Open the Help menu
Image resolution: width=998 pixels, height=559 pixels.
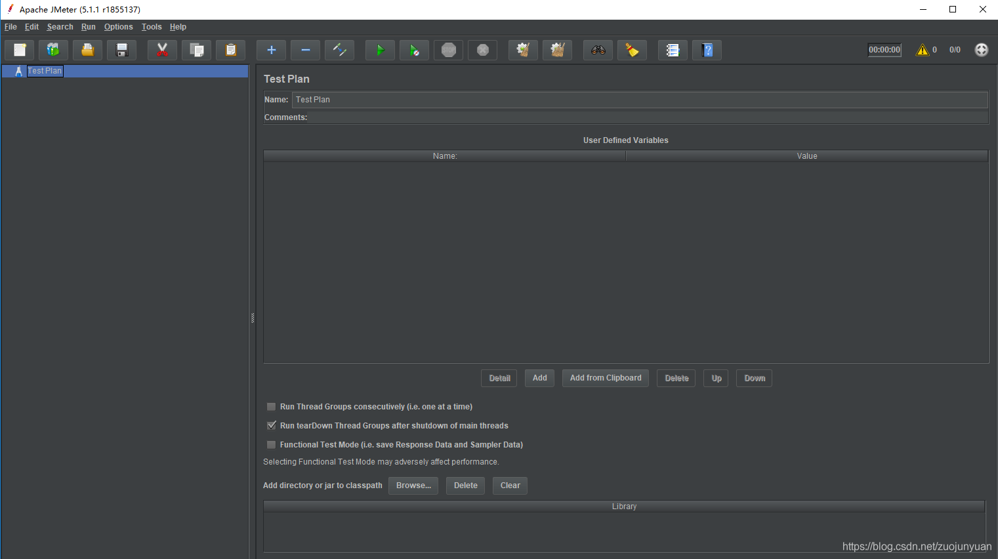coord(178,27)
